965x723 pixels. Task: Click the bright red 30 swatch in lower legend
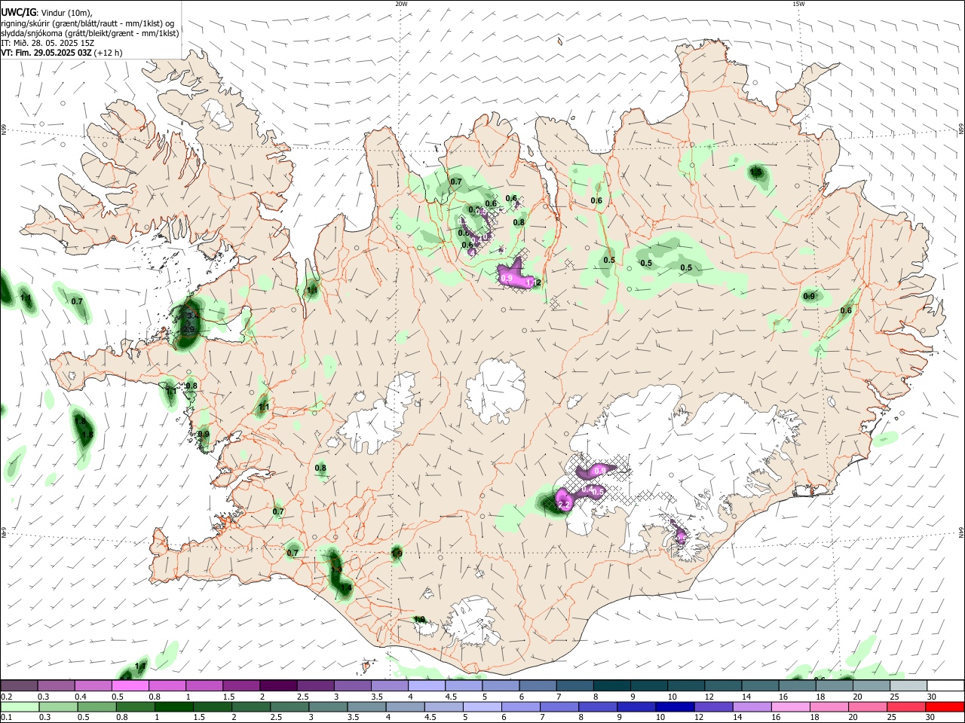(945, 706)
